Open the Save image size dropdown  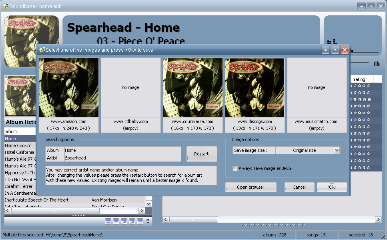point(337,150)
